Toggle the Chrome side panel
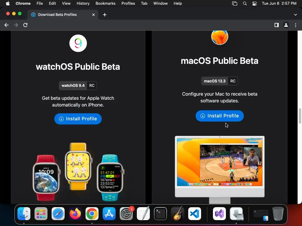Image resolution: width=302 pixels, height=226 pixels. coord(277,25)
